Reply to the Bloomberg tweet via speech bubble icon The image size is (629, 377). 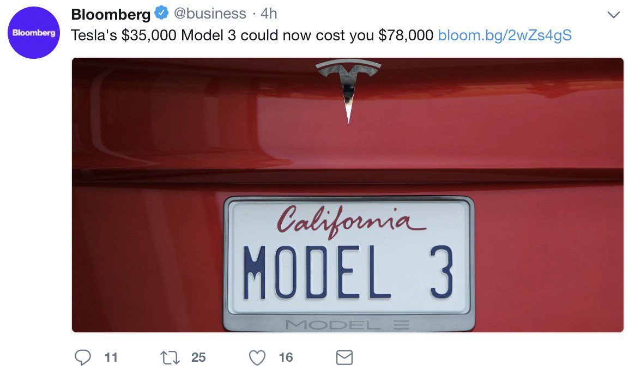[x=83, y=357]
